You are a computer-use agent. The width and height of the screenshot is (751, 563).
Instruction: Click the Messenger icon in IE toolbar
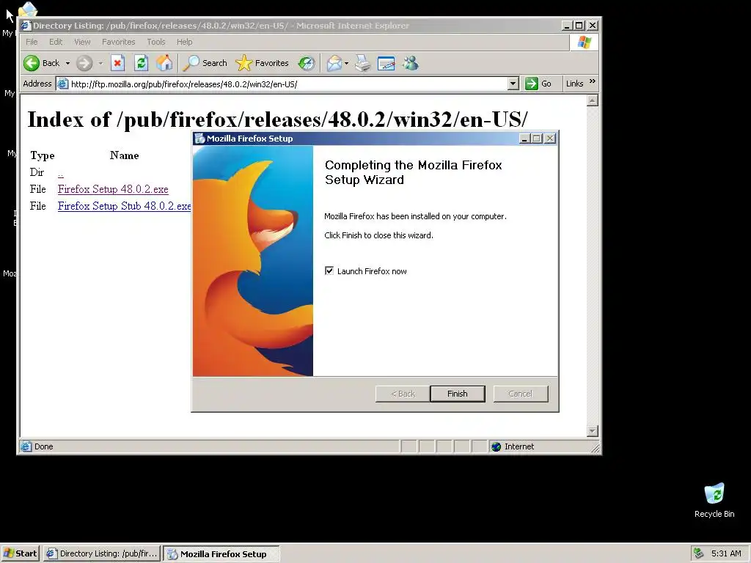(x=411, y=63)
